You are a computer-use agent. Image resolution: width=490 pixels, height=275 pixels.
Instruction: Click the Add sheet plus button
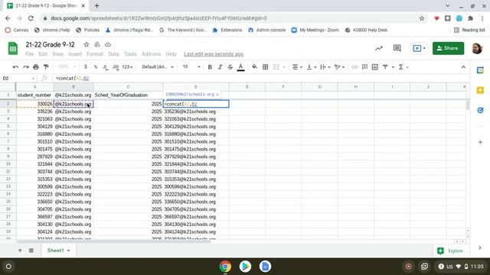point(20,250)
